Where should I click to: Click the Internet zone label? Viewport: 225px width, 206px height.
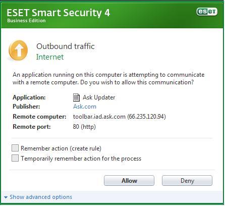point(50,57)
